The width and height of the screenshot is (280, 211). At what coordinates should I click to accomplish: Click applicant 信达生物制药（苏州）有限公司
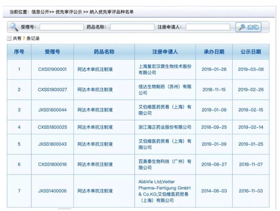tap(165, 90)
